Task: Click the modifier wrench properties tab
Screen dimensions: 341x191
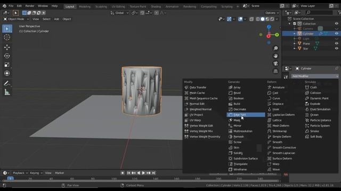Action: tap(286, 76)
